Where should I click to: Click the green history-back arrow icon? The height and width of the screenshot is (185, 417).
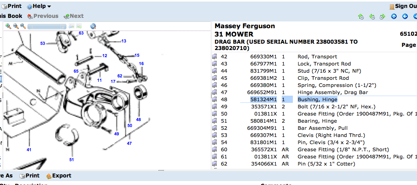(x=372, y=17)
